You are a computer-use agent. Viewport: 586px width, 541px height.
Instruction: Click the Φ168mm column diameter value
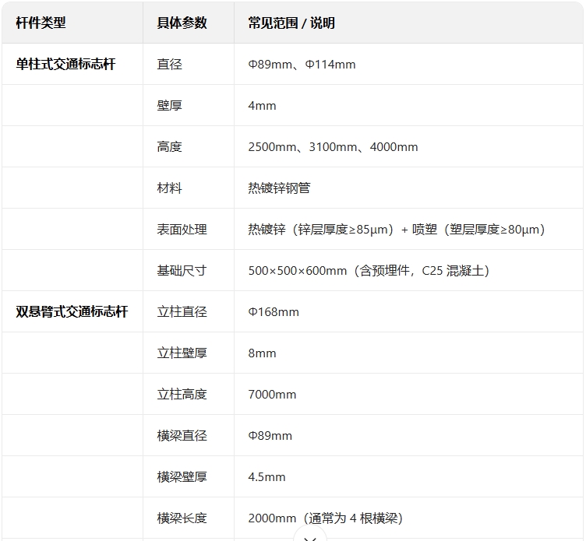(274, 312)
